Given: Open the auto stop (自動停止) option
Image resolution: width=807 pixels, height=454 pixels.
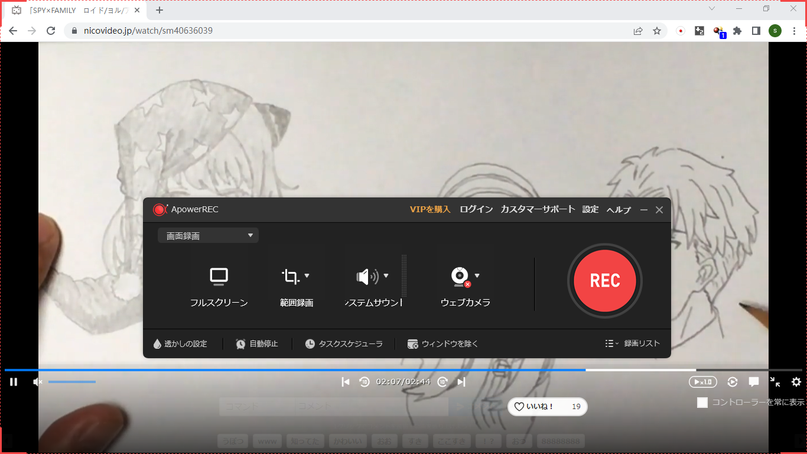Looking at the screenshot, I should point(256,343).
